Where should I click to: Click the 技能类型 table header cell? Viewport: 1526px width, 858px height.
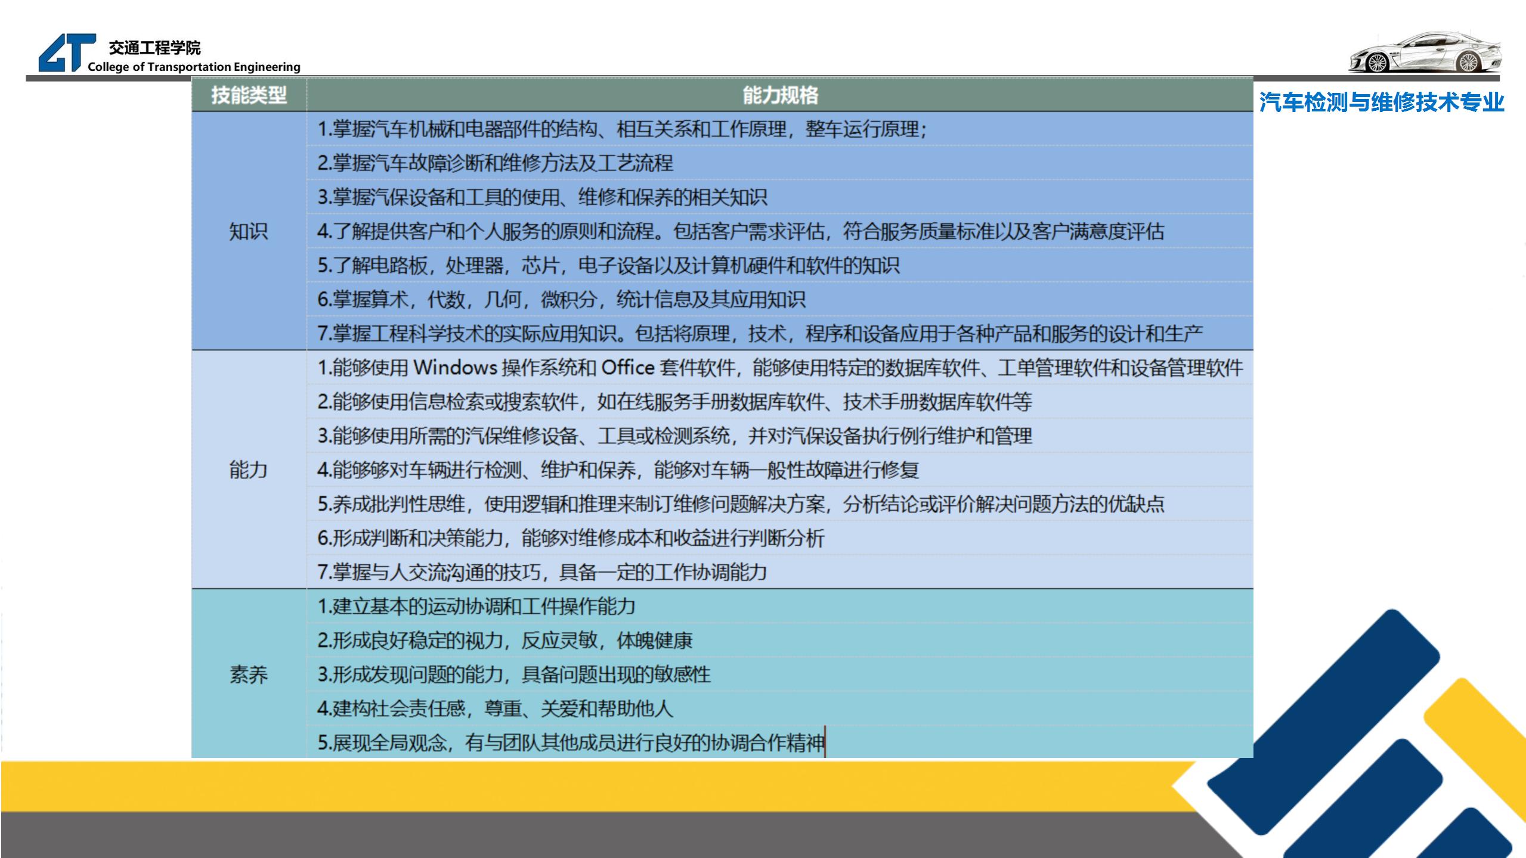249,95
